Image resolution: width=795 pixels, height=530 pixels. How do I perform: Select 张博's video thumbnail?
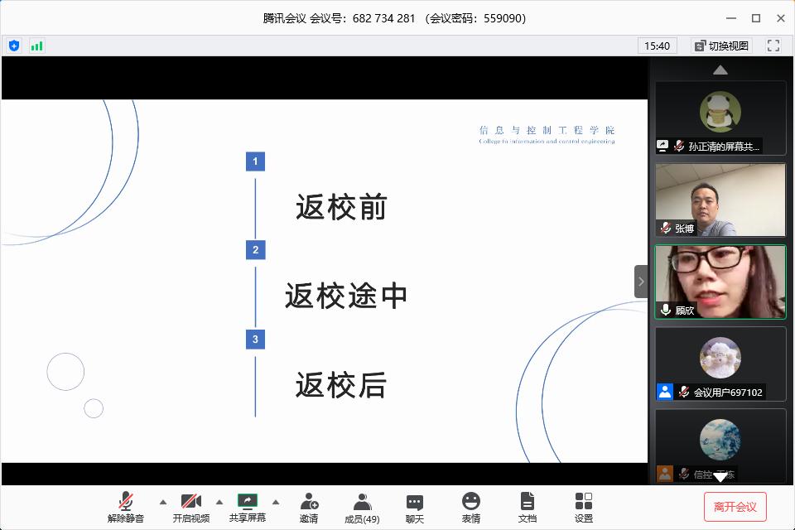tap(720, 200)
